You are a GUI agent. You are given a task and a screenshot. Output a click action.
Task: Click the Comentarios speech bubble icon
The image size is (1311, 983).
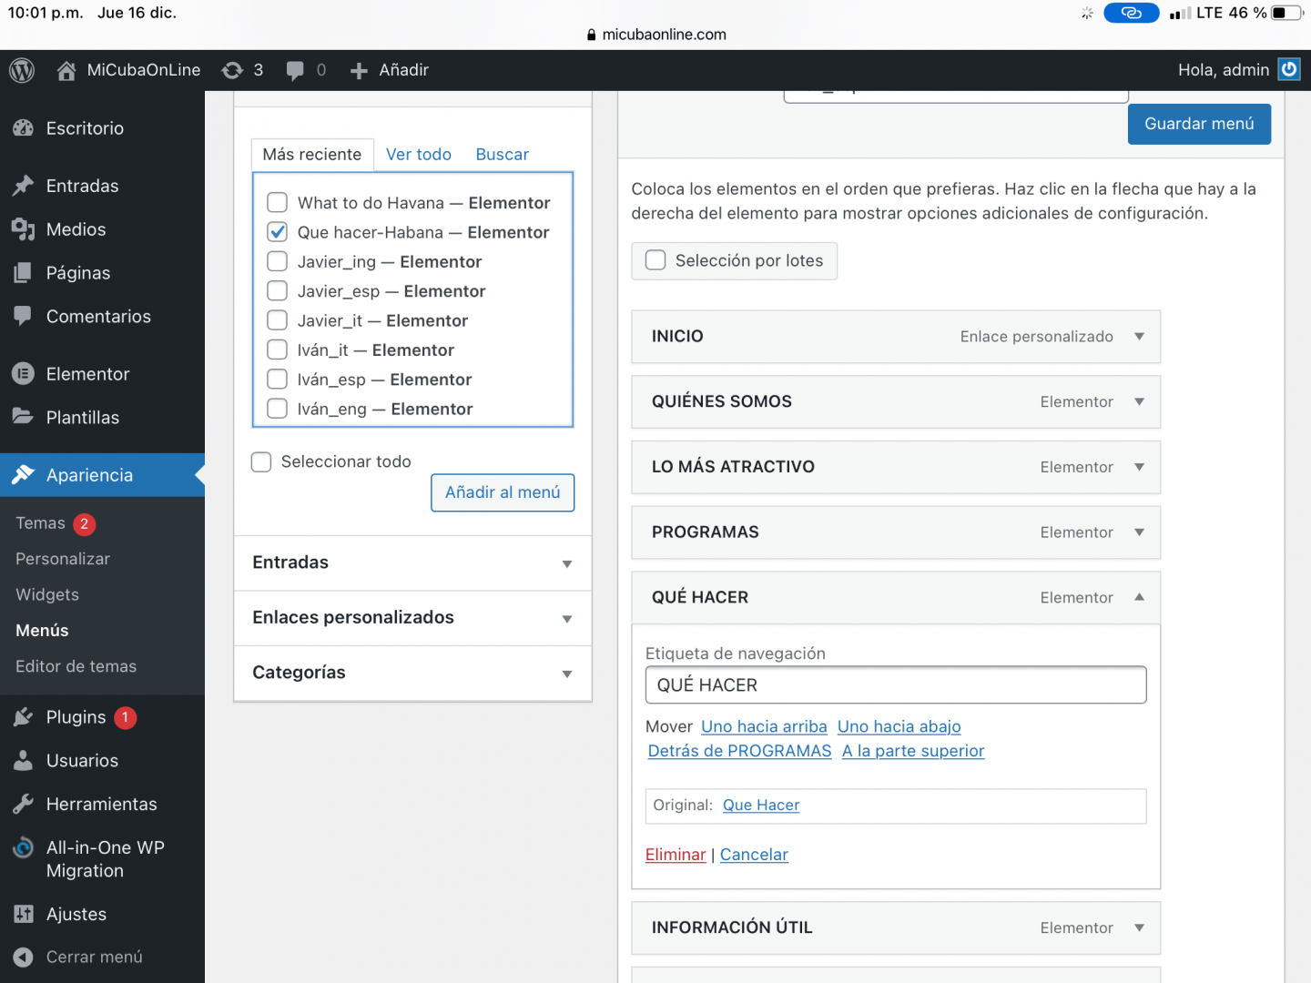23,316
